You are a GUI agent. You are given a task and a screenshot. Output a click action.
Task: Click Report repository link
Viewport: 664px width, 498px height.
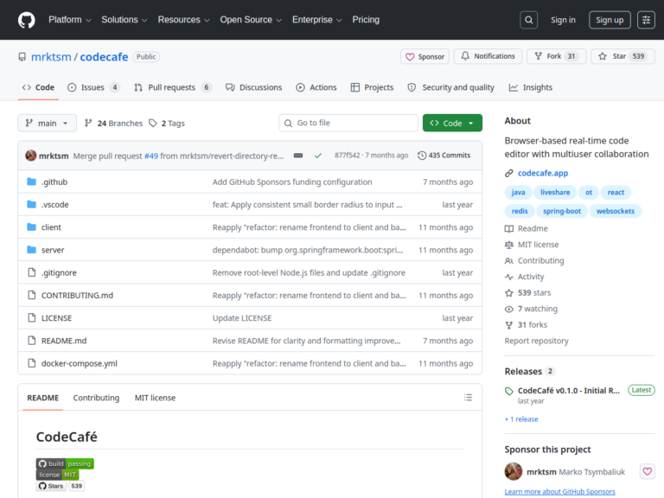[536, 341]
